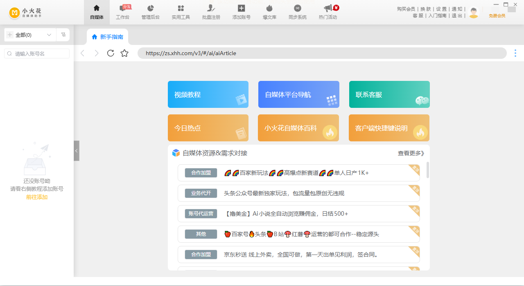
Task: Open the three-dot browser menu
Action: [x=515, y=53]
